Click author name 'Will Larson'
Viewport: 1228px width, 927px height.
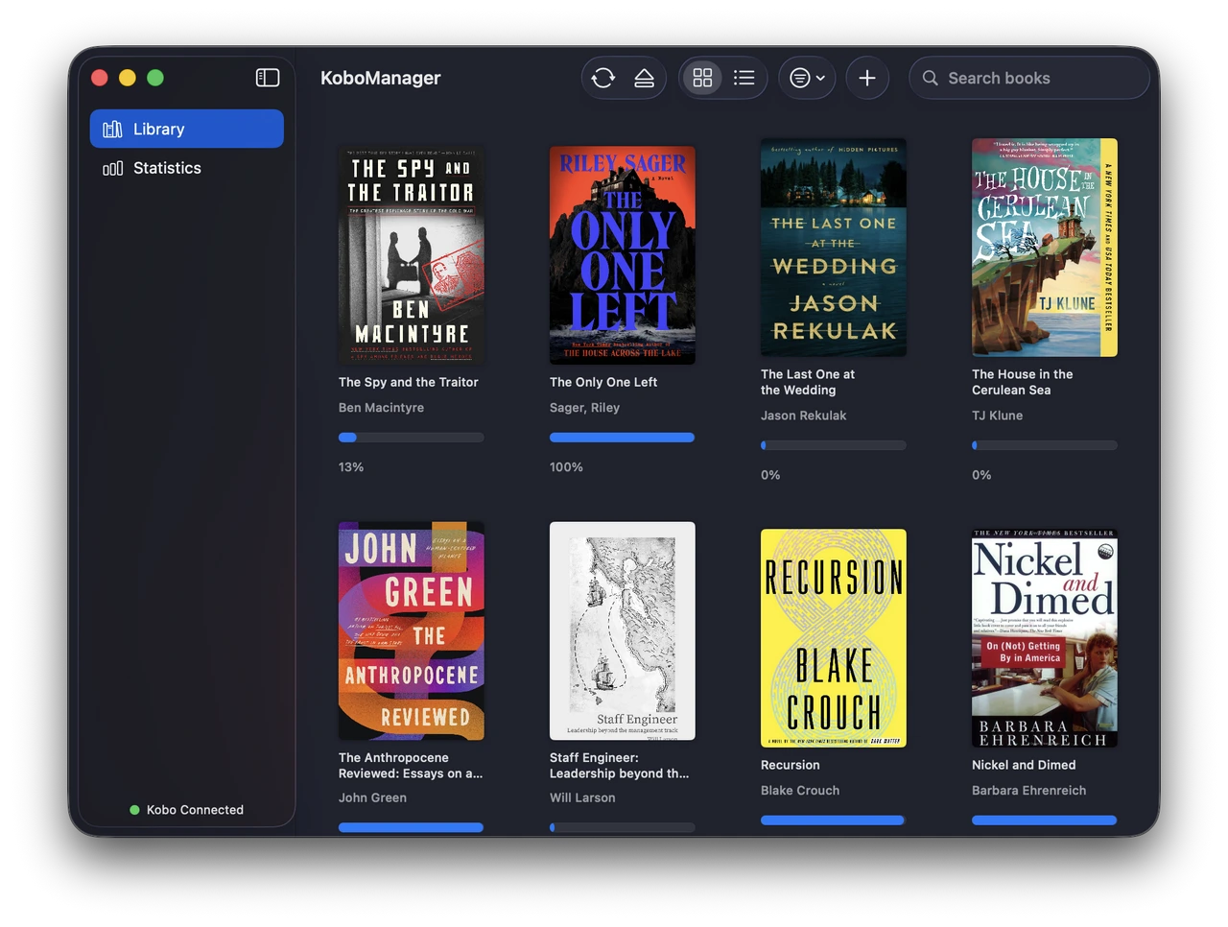click(582, 797)
